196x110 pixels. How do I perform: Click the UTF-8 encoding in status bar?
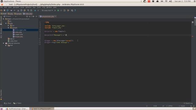point(170,106)
